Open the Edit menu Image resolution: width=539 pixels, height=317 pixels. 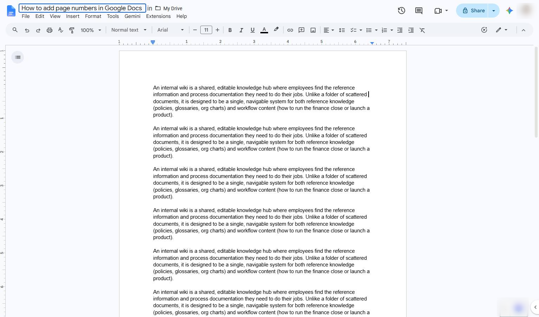tap(40, 16)
